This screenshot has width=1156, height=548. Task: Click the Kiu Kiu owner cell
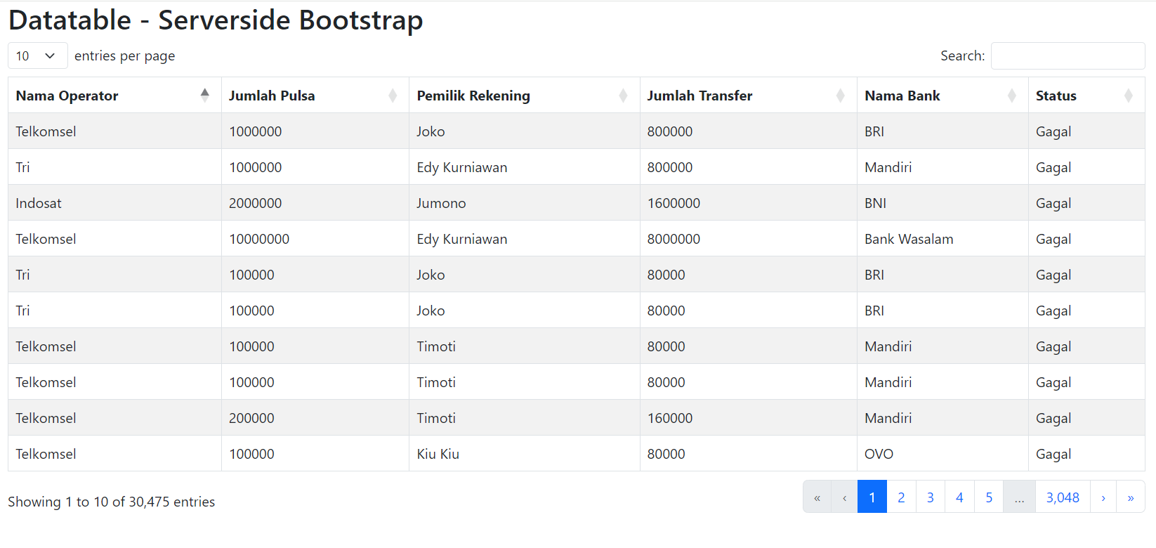coord(525,454)
